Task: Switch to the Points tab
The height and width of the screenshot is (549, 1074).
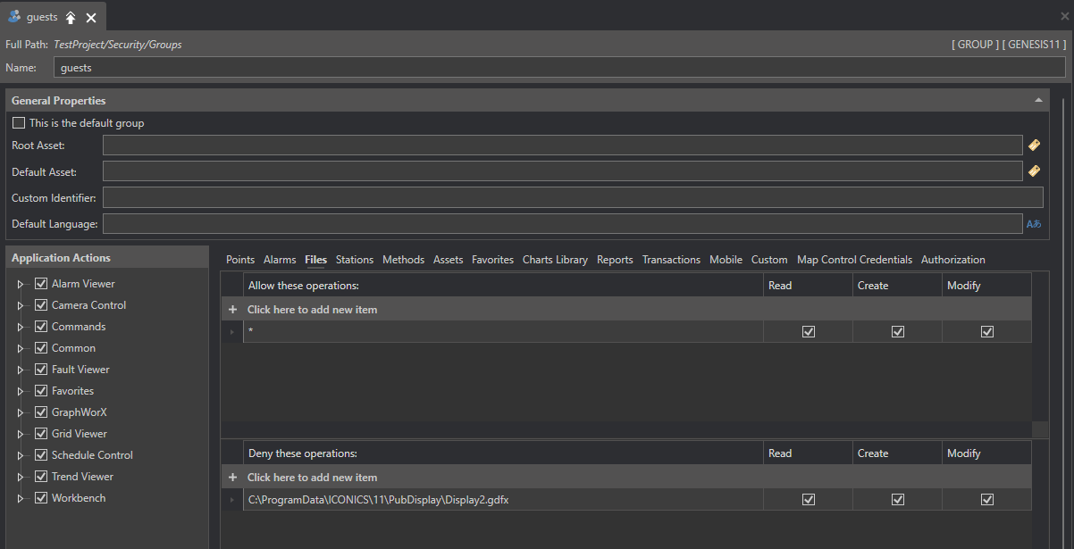Action: pos(239,260)
